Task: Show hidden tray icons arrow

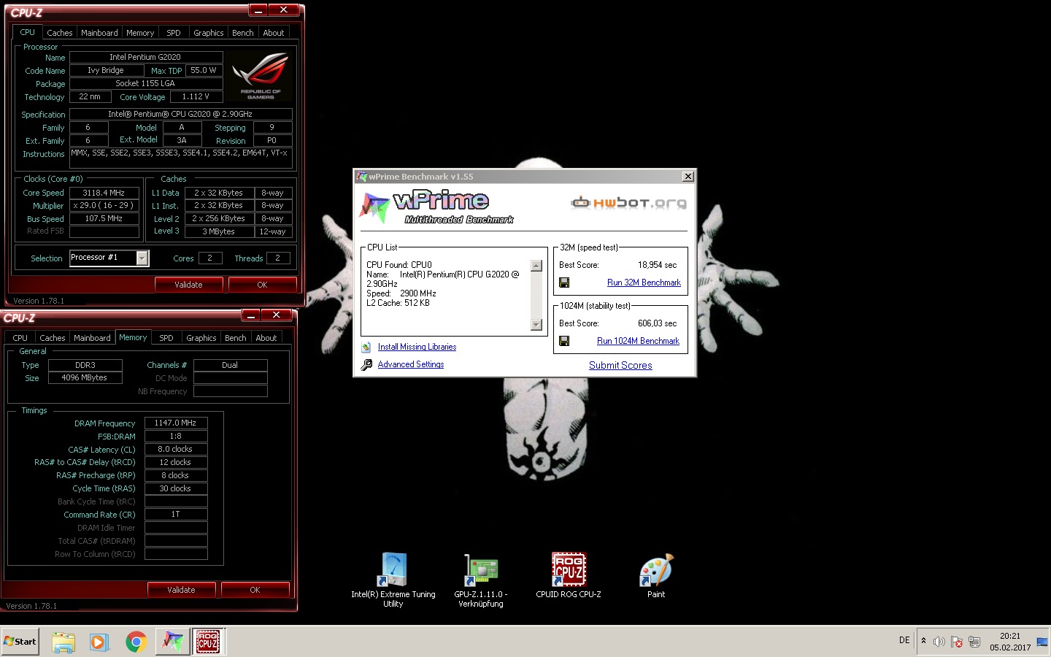Action: point(923,641)
